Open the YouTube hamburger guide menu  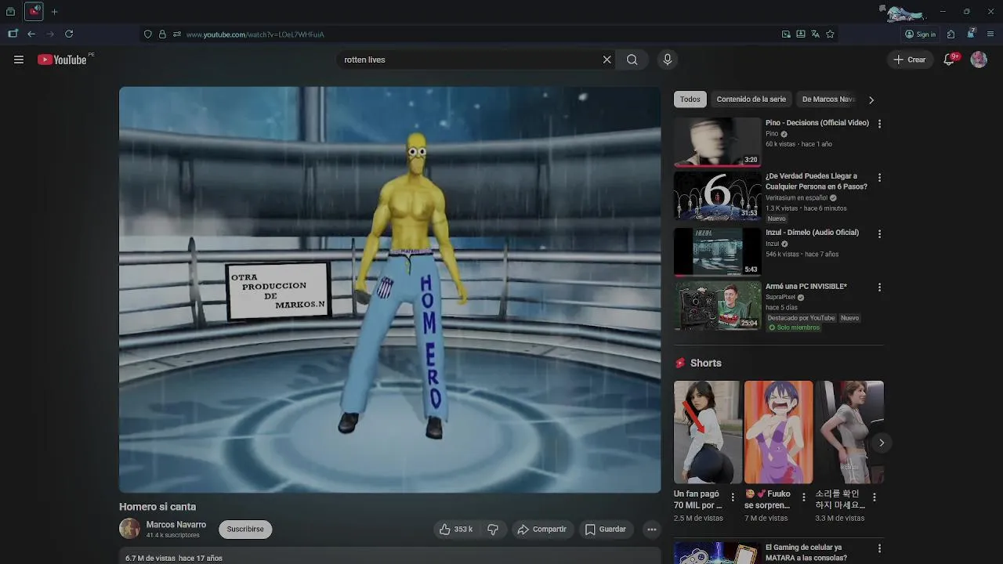[19, 60]
